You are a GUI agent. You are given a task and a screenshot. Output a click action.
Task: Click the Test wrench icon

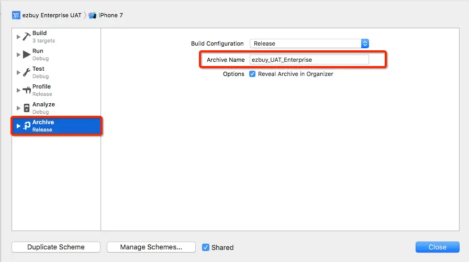27,72
